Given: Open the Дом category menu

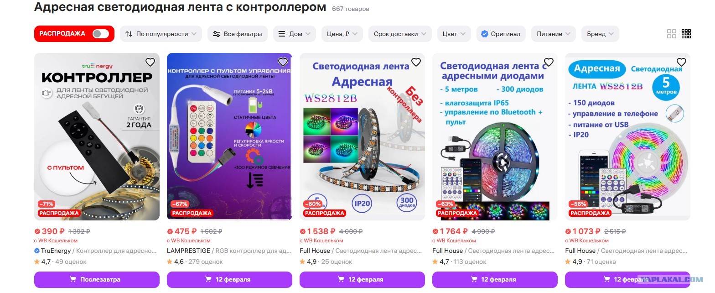Looking at the screenshot, I should click(295, 34).
